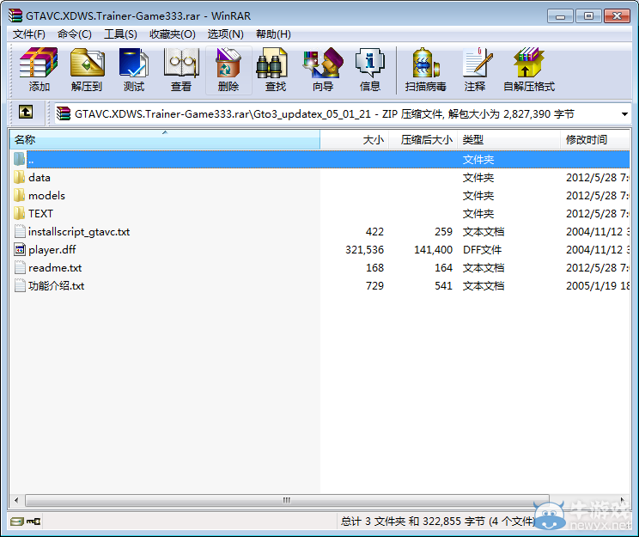Click the Comment (注释) notepad icon

pos(478,63)
